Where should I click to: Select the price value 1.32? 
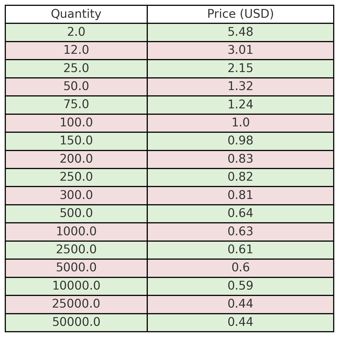point(240,87)
